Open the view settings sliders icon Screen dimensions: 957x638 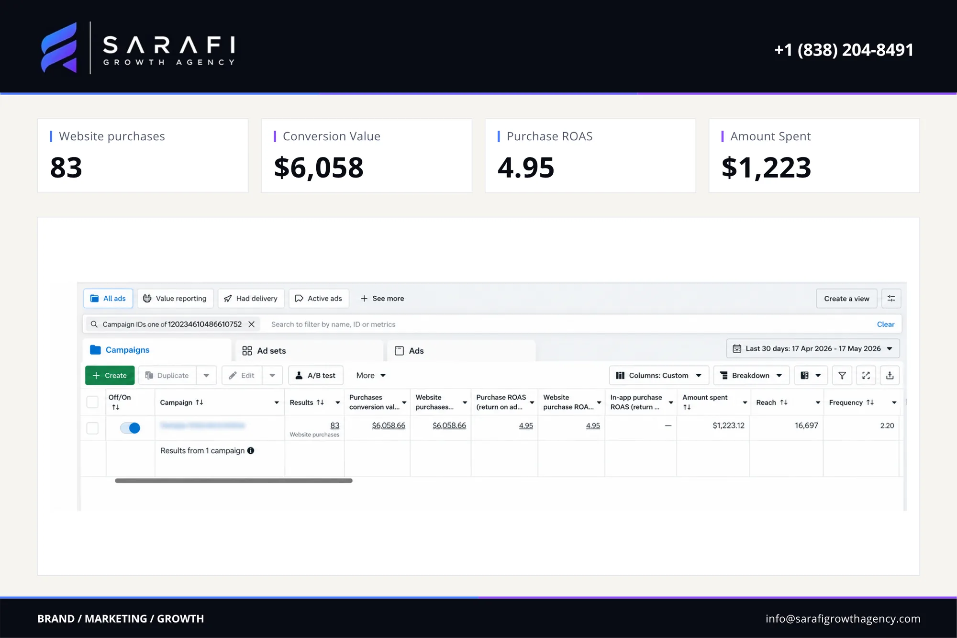(x=891, y=298)
